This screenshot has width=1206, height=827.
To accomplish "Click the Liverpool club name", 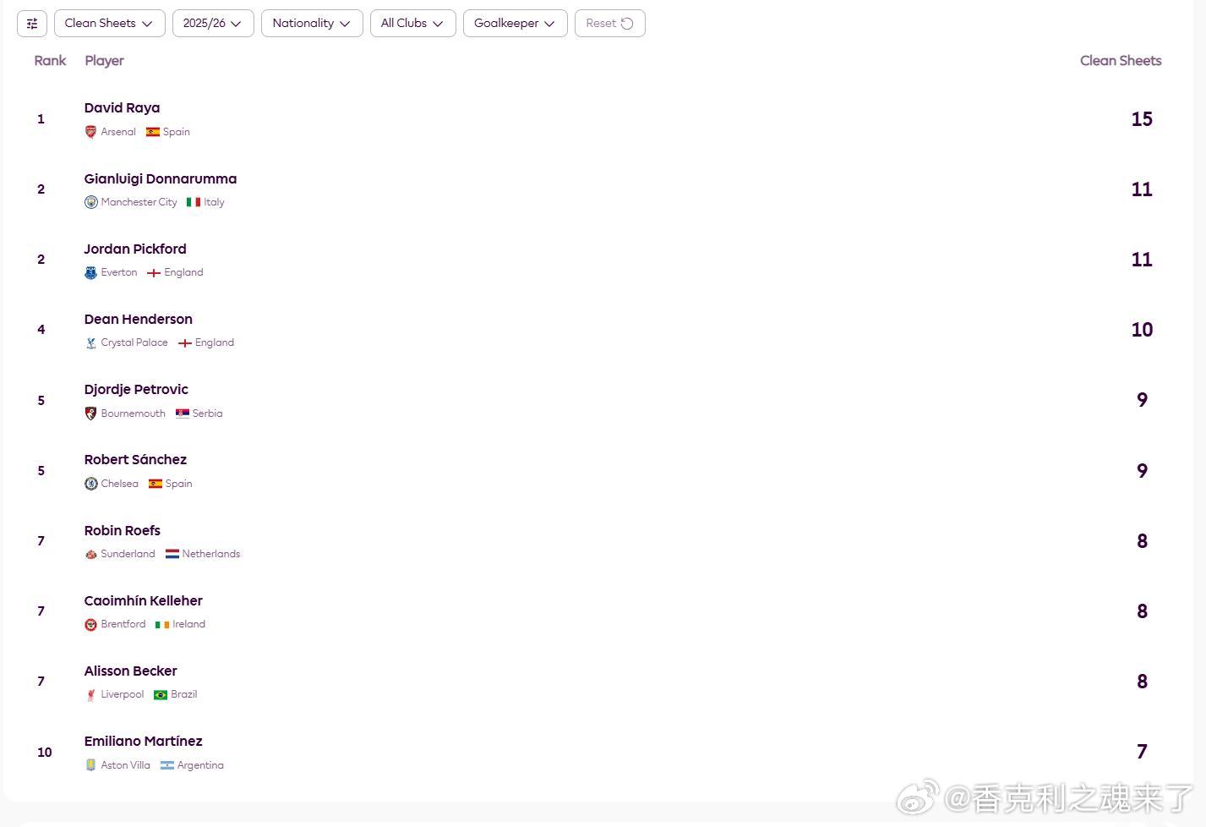I will pos(123,694).
